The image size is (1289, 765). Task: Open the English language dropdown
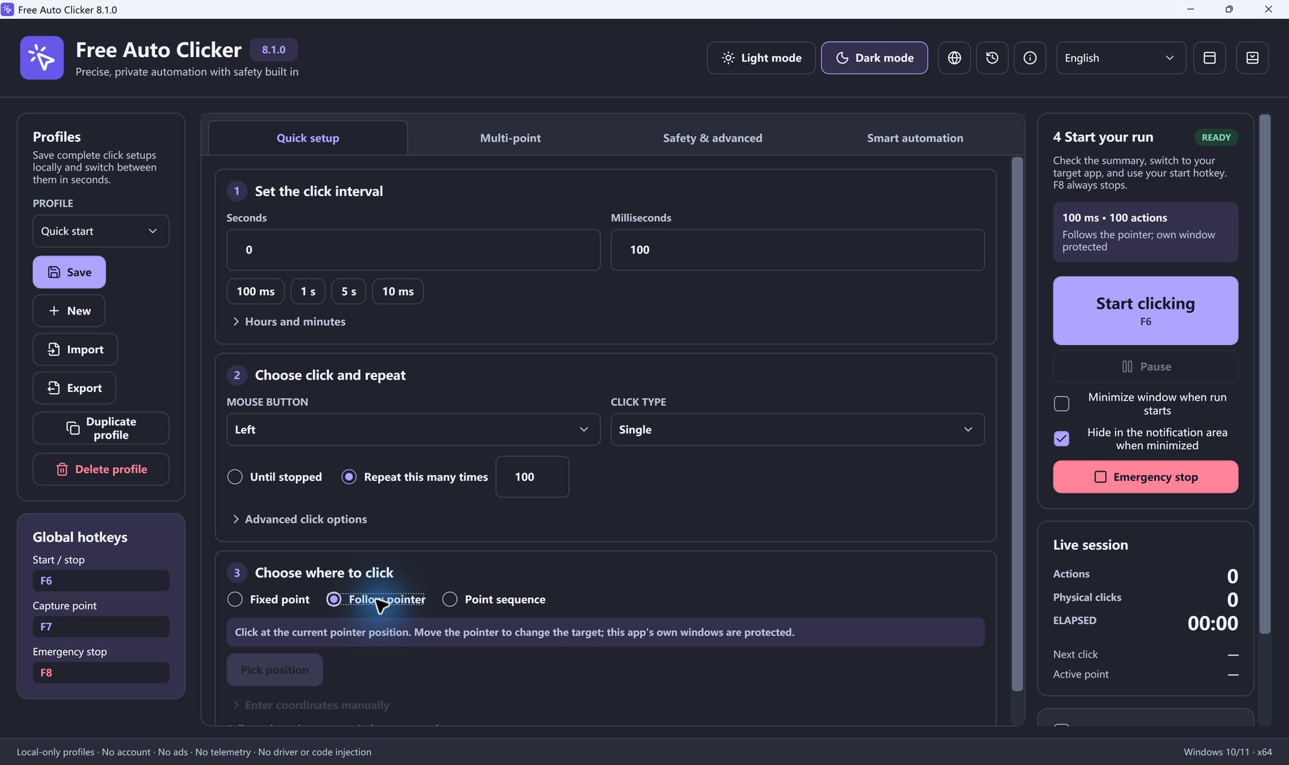(1120, 58)
